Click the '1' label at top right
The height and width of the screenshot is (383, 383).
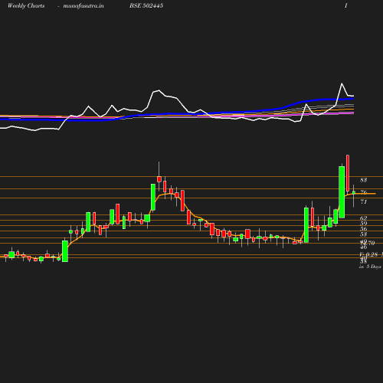(345, 5)
